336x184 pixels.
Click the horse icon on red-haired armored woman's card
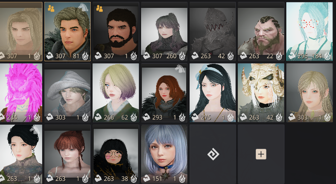(x=180, y=68)
